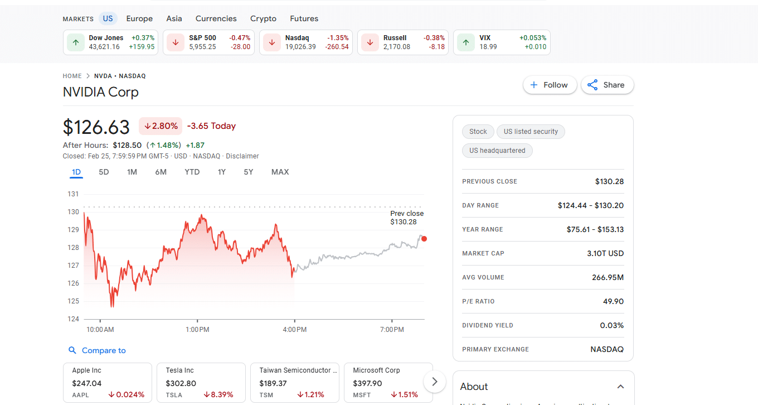Select the 1Y chart range
This screenshot has width=758, height=405.
point(222,172)
